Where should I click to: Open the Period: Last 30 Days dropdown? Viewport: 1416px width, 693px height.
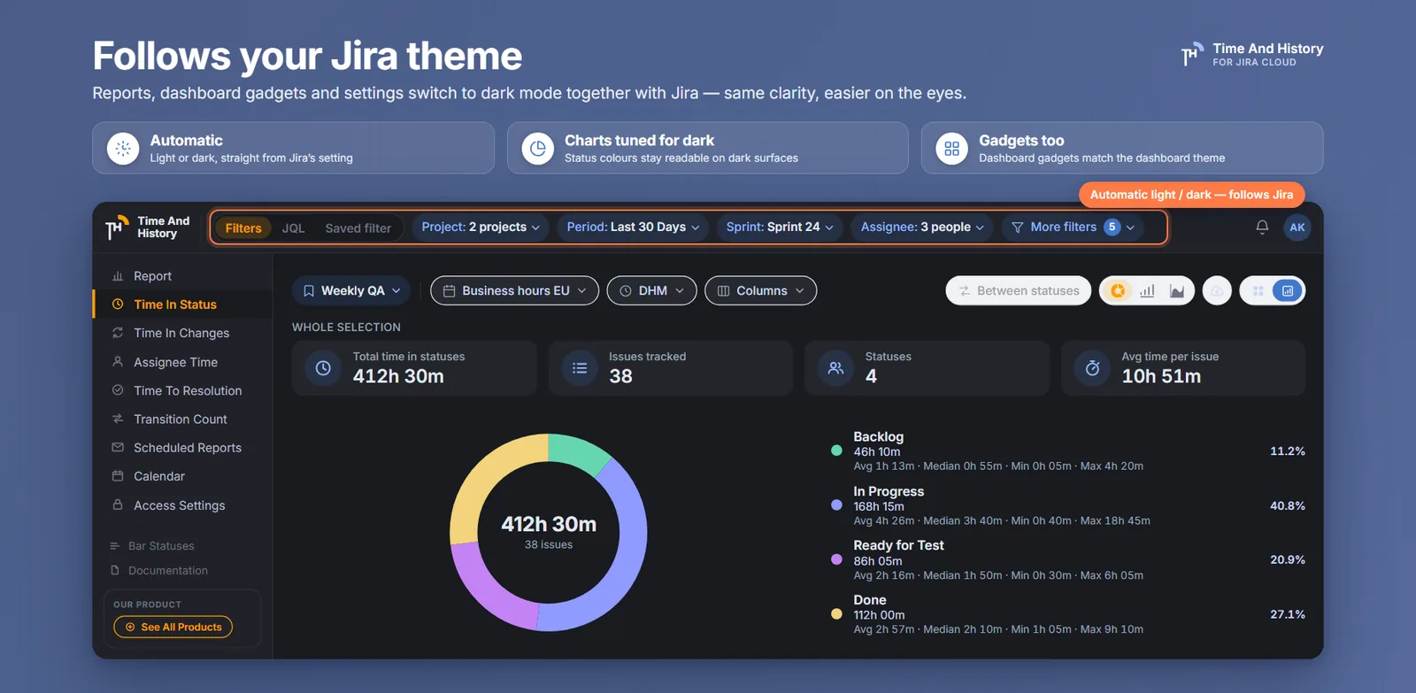(634, 227)
